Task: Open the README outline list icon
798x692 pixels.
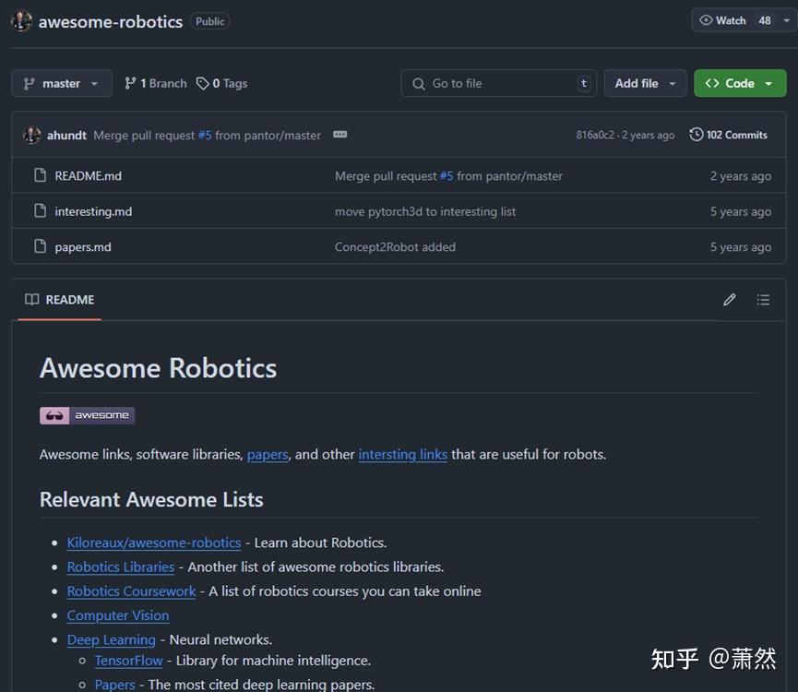Action: [763, 299]
